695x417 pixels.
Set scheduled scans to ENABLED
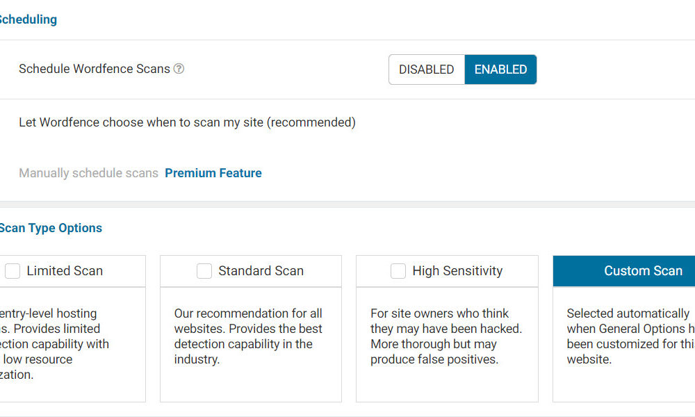point(500,69)
